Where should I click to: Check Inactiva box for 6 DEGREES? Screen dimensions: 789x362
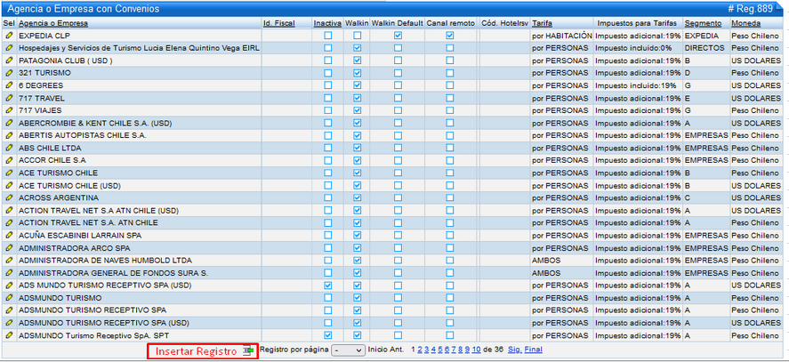[x=328, y=85]
